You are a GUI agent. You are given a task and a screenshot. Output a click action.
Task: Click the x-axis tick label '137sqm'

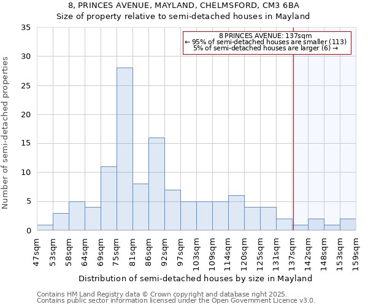coord(292,255)
